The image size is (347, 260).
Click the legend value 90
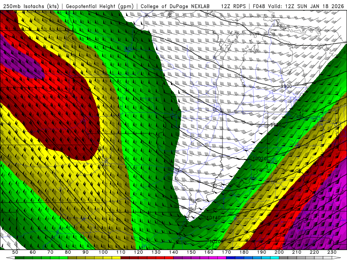tap(85, 252)
